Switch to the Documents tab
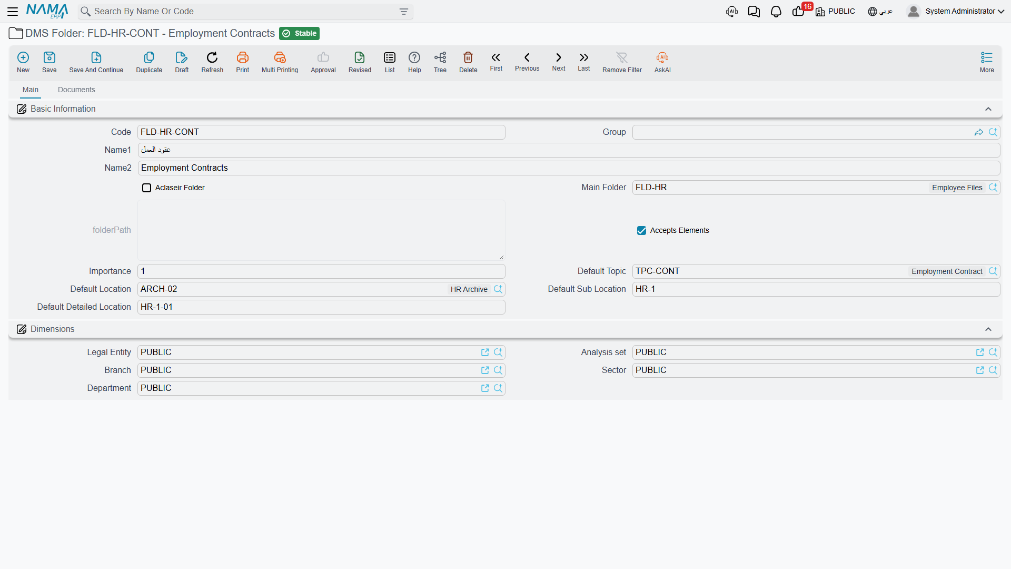The height and width of the screenshot is (569, 1011). pyautogui.click(x=76, y=90)
